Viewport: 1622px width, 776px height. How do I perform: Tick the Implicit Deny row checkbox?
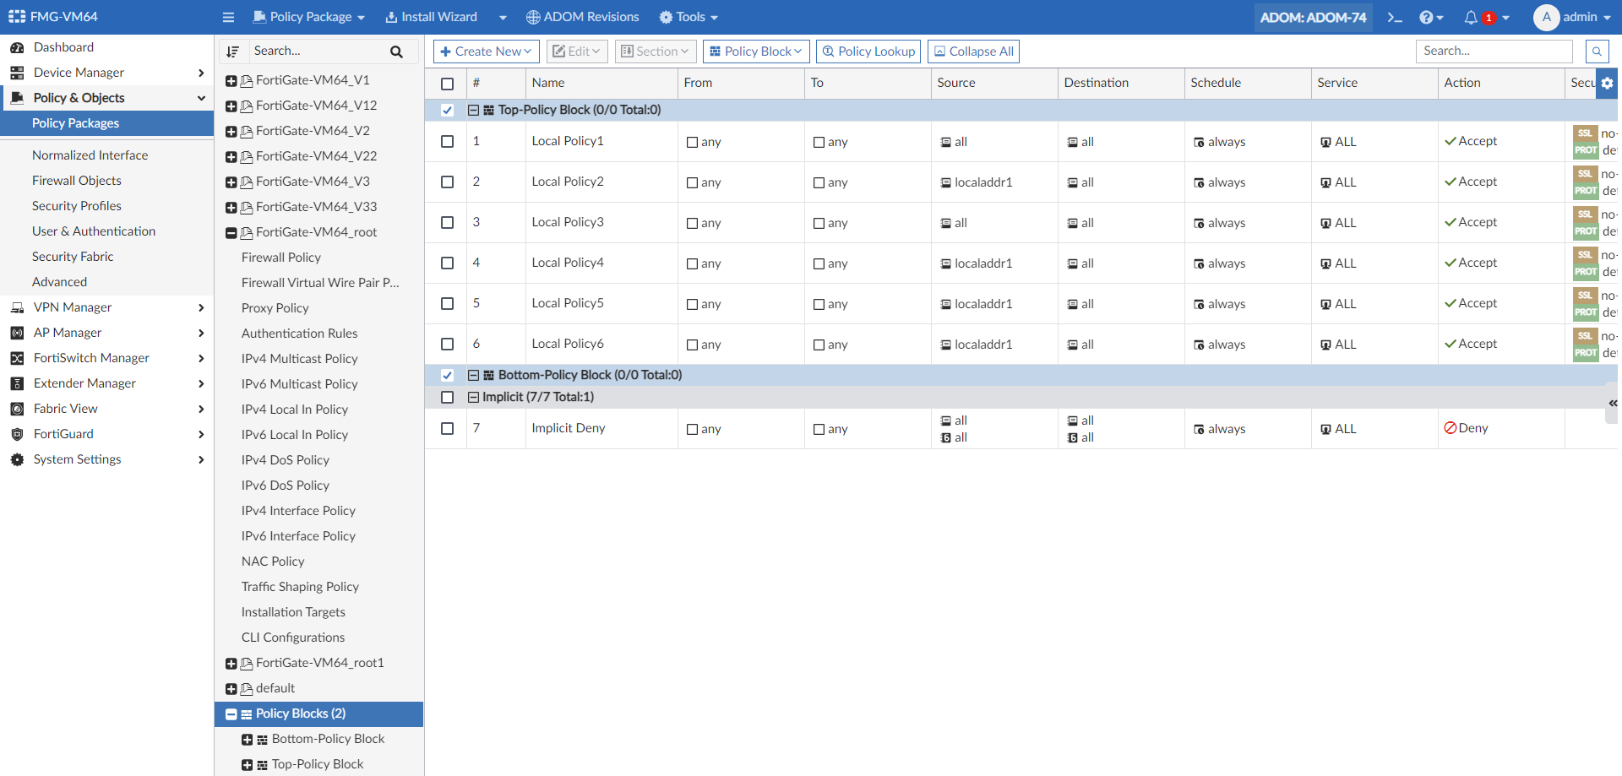click(448, 429)
